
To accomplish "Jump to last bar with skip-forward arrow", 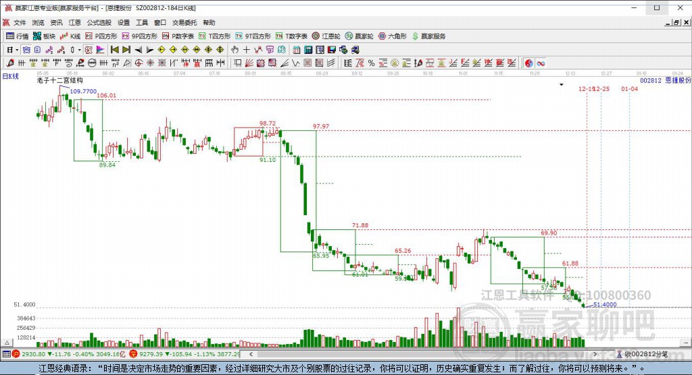I will coord(126,50).
